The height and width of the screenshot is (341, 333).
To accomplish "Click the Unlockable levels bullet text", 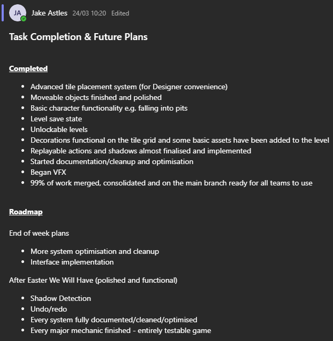I will click(x=59, y=130).
